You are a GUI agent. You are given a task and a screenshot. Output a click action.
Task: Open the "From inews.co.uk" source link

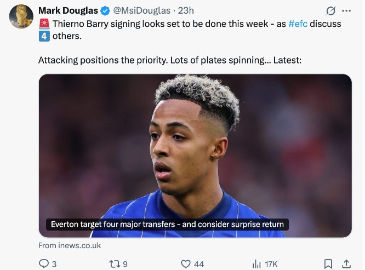coord(70,245)
